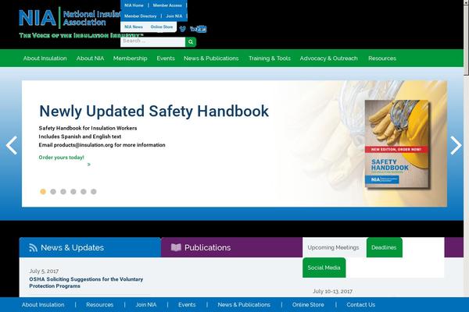Click Online Store in the bottom bar

[308, 304]
